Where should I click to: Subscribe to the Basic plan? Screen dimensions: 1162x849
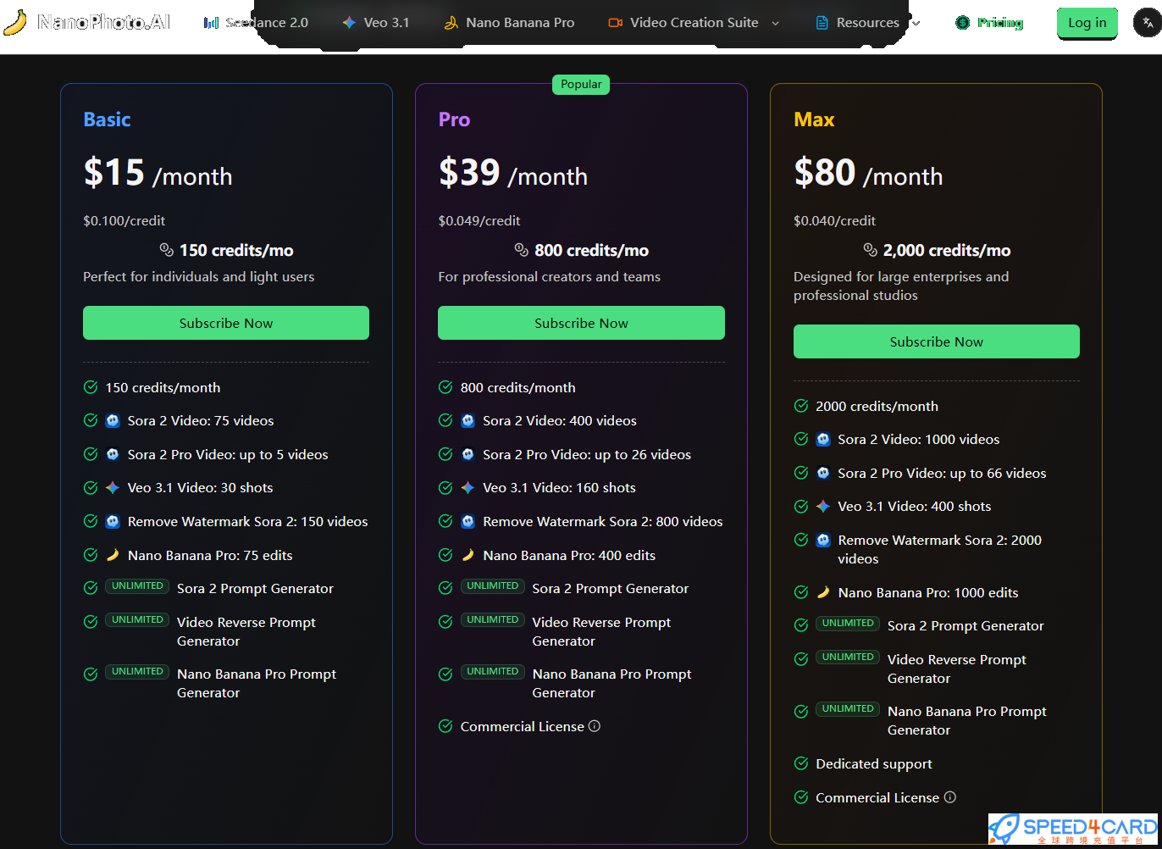(226, 323)
